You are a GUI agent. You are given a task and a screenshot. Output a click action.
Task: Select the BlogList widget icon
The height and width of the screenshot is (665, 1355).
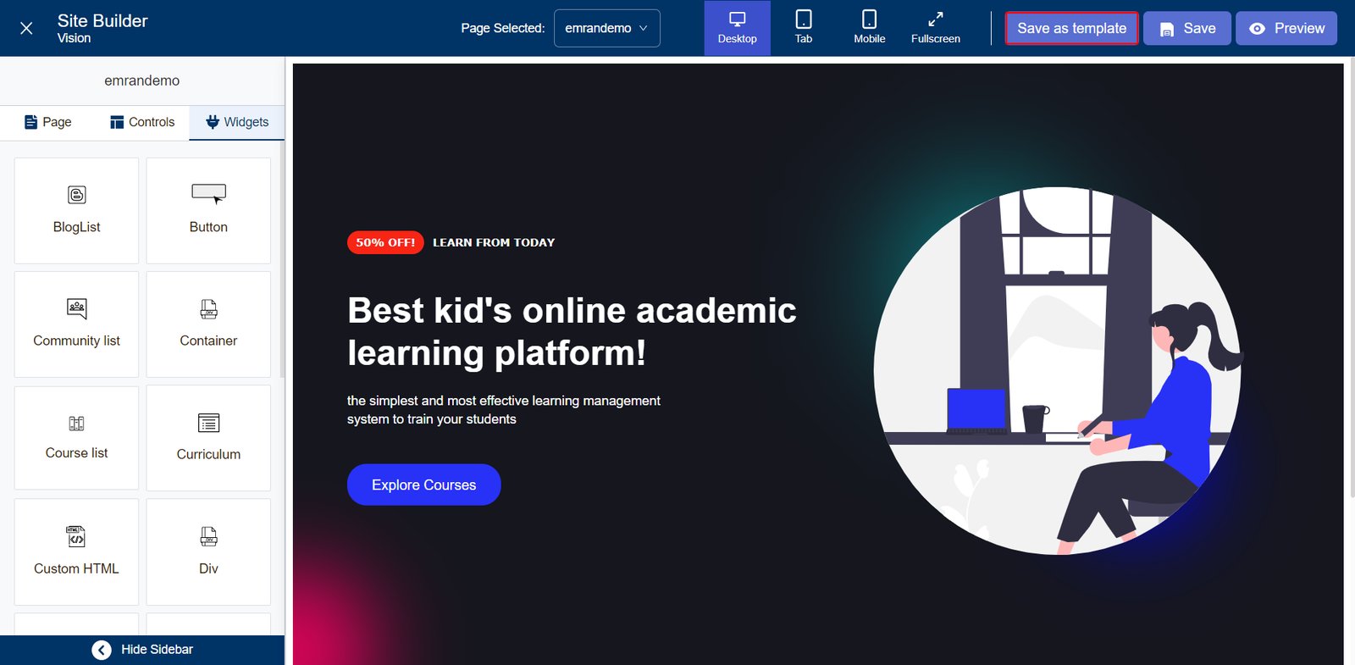[76, 196]
